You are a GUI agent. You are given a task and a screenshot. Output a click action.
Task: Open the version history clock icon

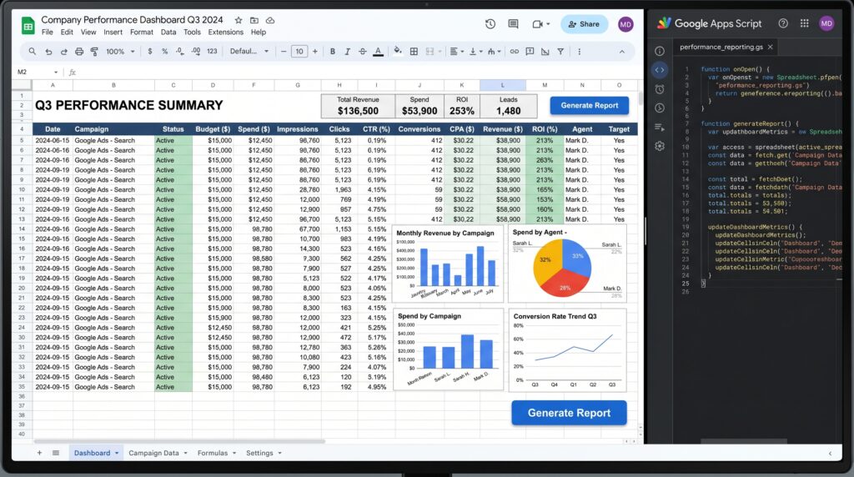click(x=490, y=24)
